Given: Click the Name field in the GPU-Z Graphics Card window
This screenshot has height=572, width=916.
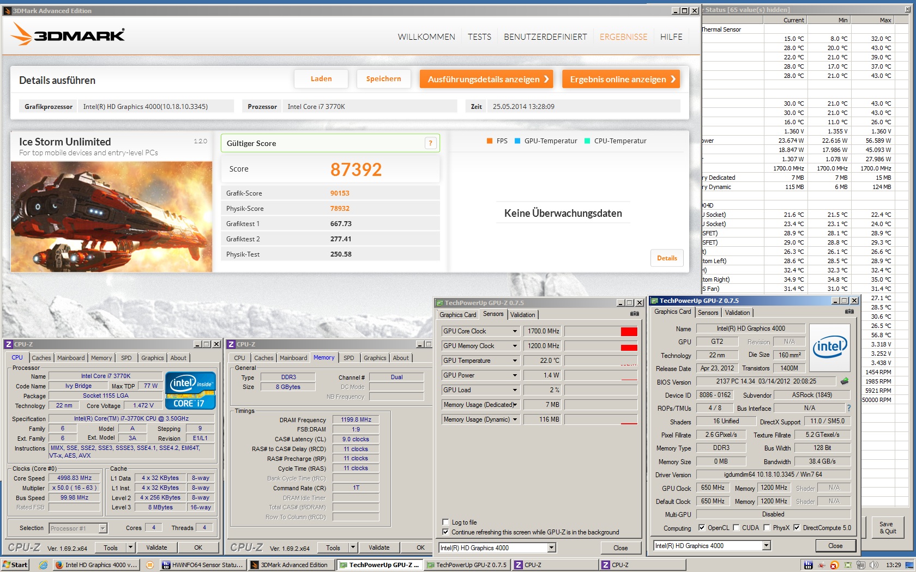Looking at the screenshot, I should [x=751, y=328].
